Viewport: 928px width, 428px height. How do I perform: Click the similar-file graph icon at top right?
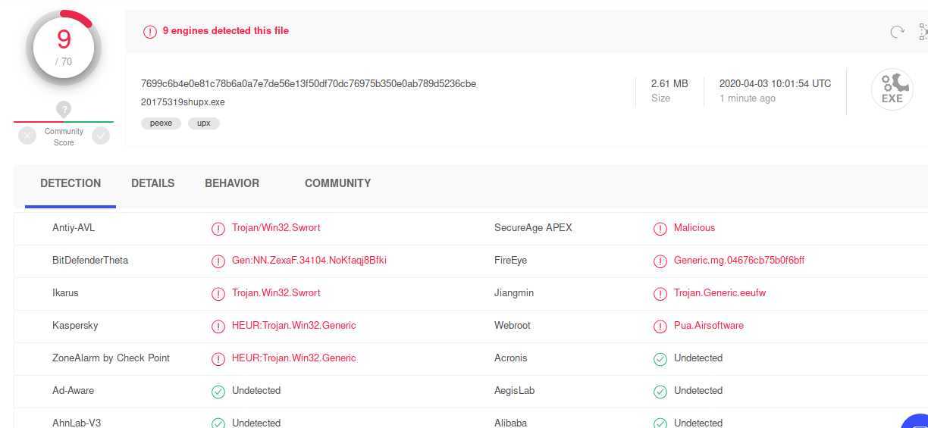923,32
